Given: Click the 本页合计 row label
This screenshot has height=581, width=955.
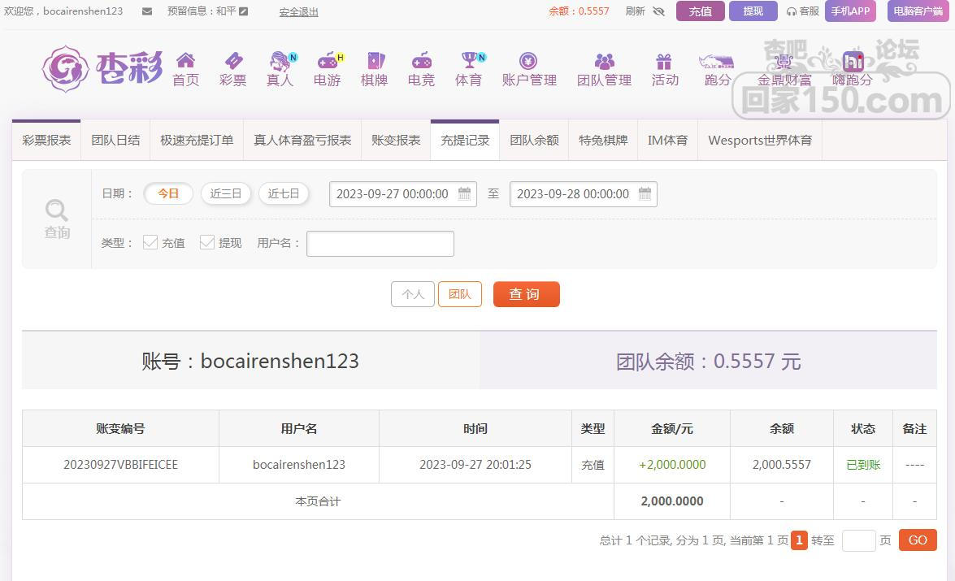Looking at the screenshot, I should 318,501.
